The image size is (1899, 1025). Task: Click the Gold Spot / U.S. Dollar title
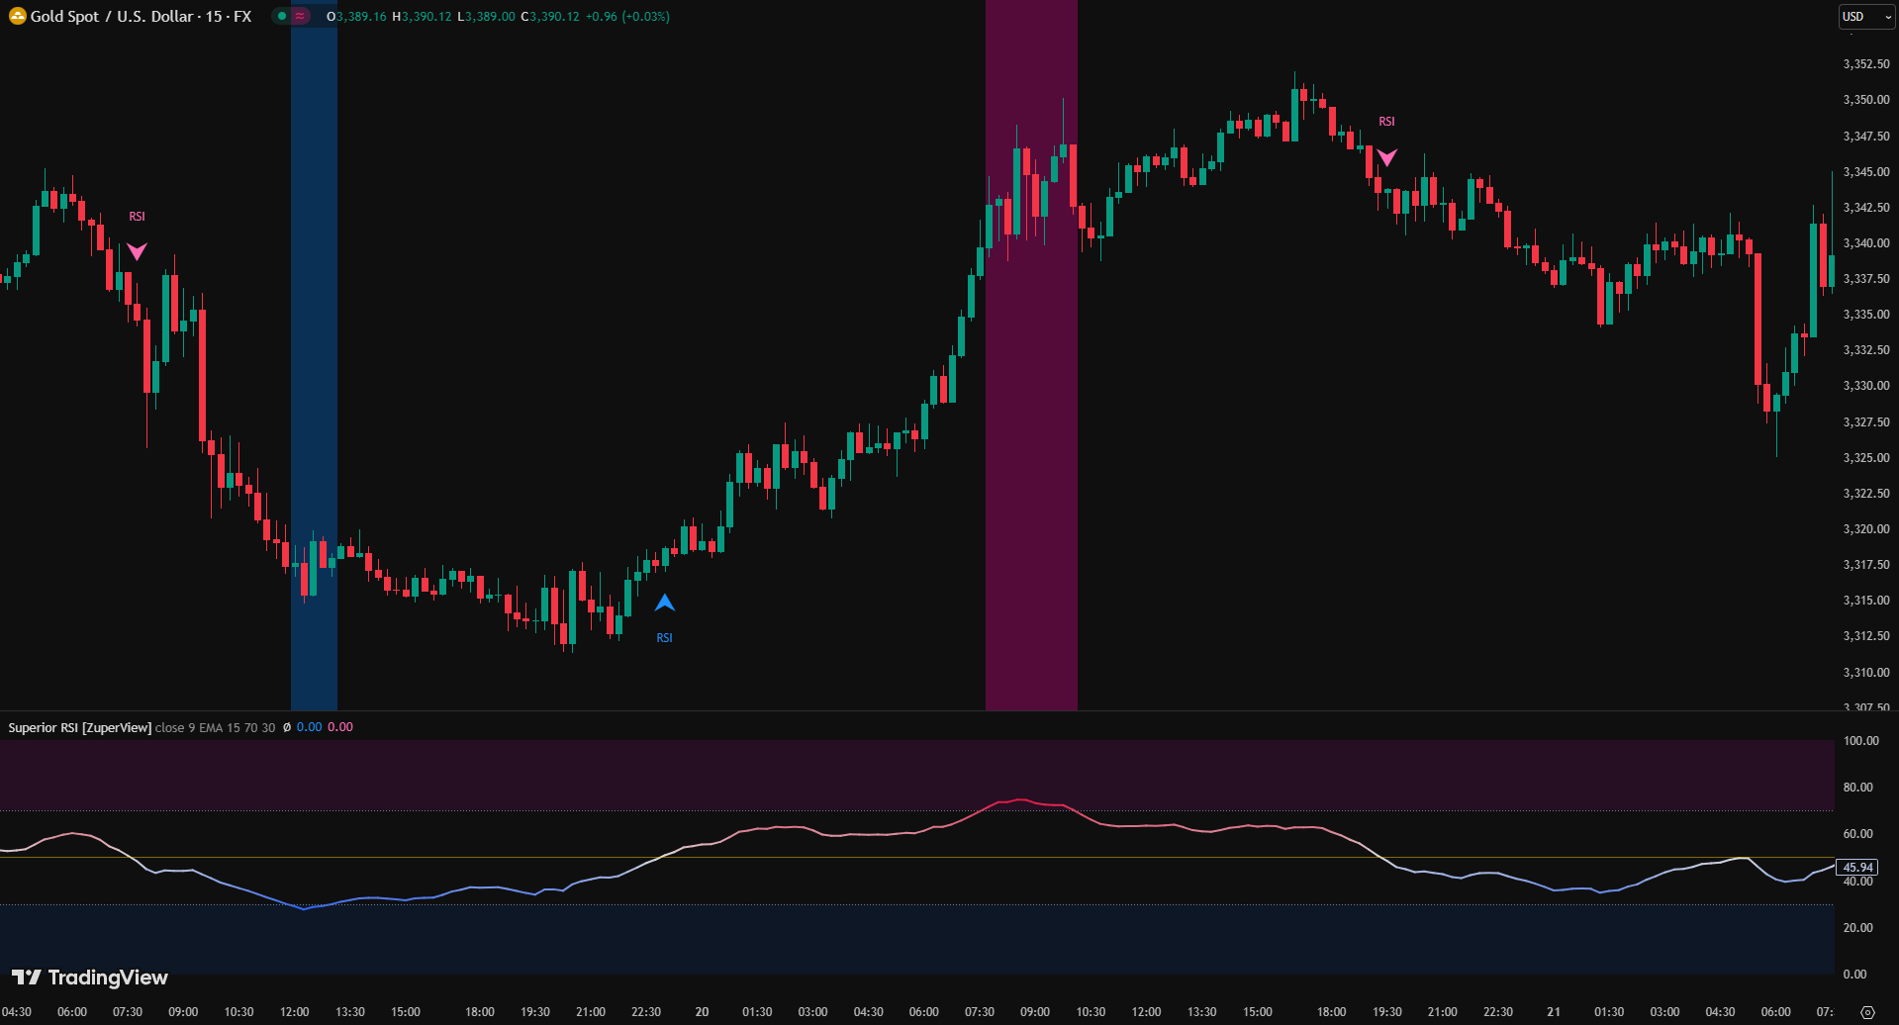141,17
